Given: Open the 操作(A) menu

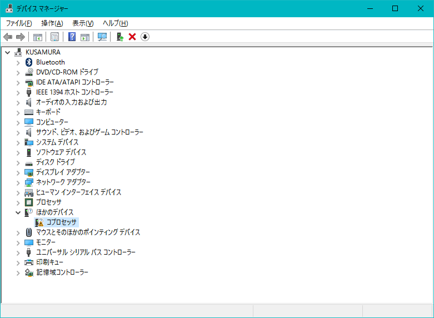Looking at the screenshot, I should 52,23.
